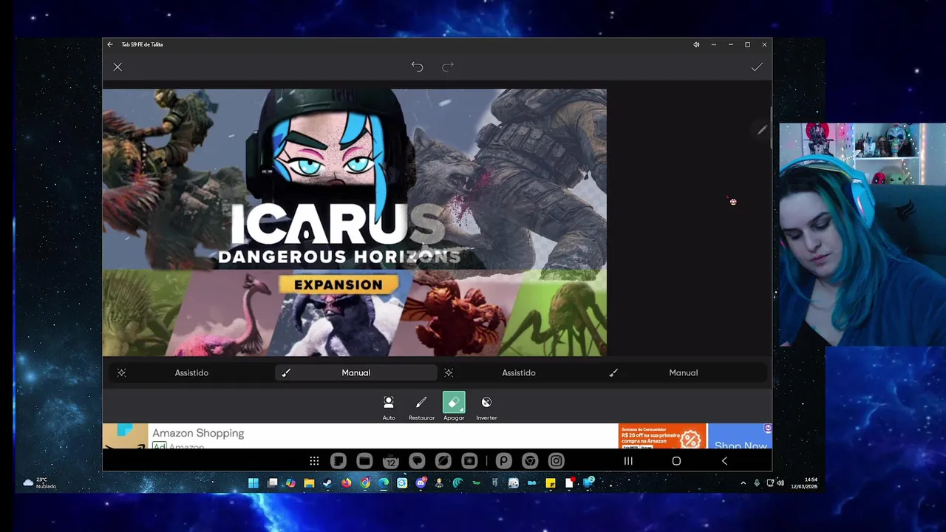This screenshot has width=946, height=532.
Task: Open Sticky Notes in the Windows taskbar
Action: (551, 483)
